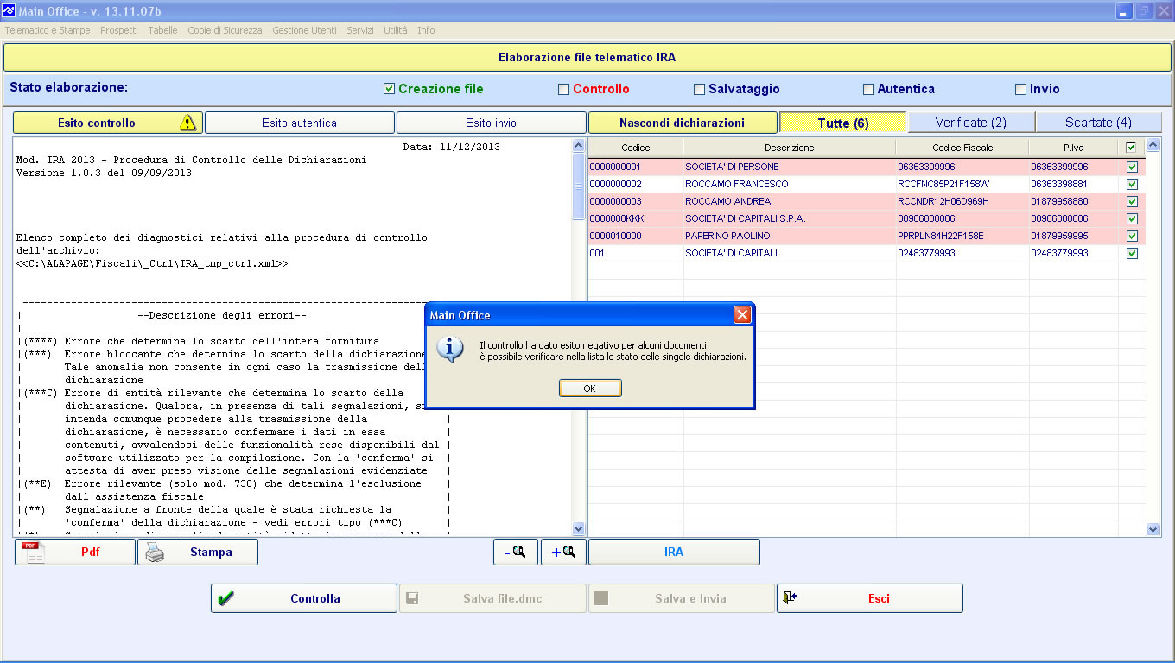1175x663 pixels.
Task: Click the log panel scroll up arrow
Action: click(578, 146)
